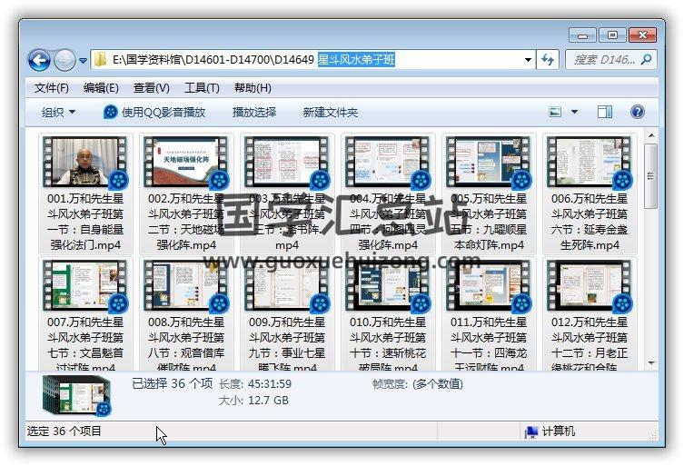684x466 pixels.
Task: Select video 008 观音借库 thumbnail
Action: tap(186, 286)
